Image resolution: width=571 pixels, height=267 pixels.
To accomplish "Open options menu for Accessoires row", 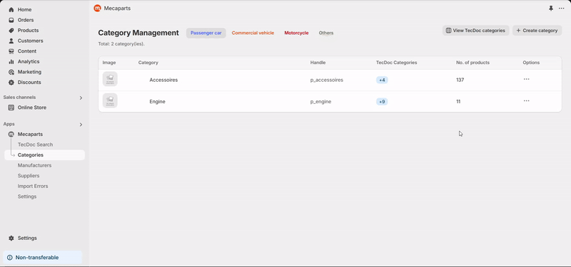I will (x=526, y=79).
